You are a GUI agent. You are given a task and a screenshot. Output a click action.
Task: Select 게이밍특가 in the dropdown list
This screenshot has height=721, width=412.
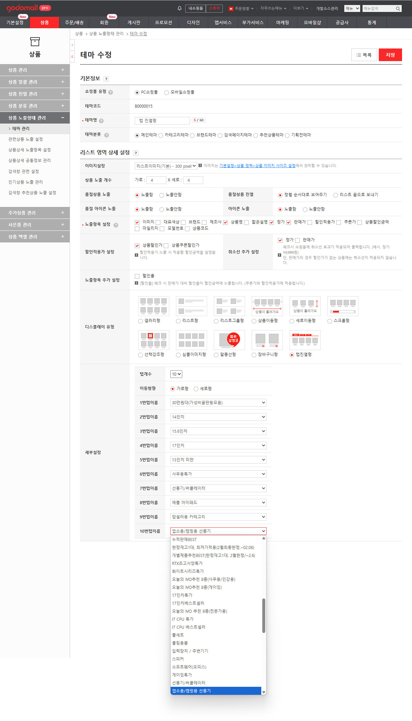click(216, 675)
